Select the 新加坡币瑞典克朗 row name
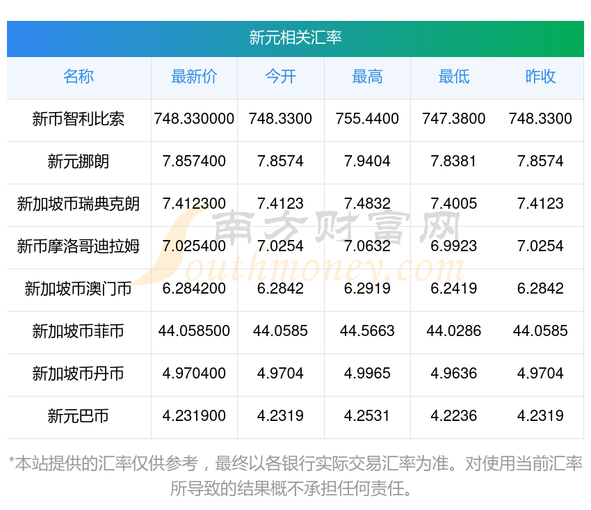Viewport: 591px width, 510px height. click(x=79, y=204)
